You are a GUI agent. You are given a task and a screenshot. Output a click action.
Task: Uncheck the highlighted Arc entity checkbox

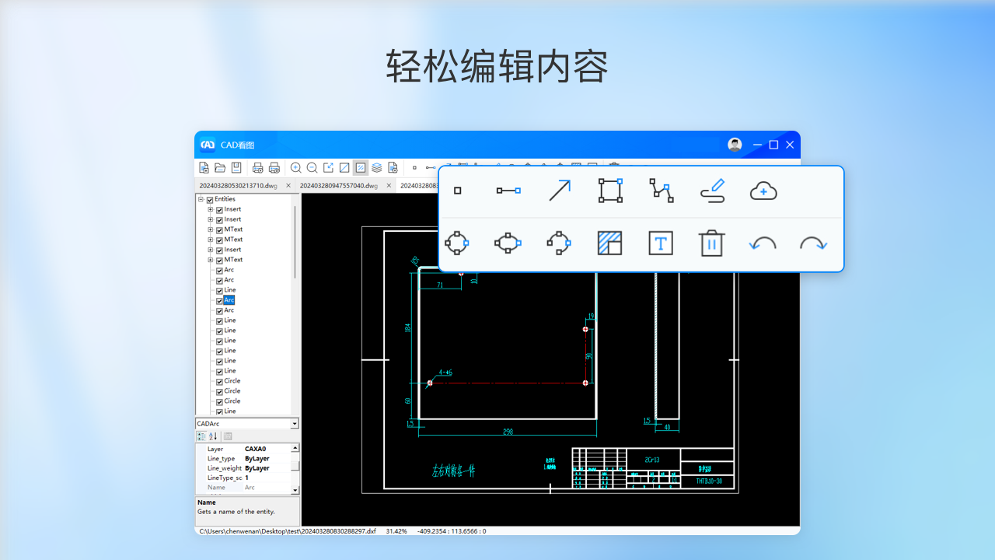[219, 300]
